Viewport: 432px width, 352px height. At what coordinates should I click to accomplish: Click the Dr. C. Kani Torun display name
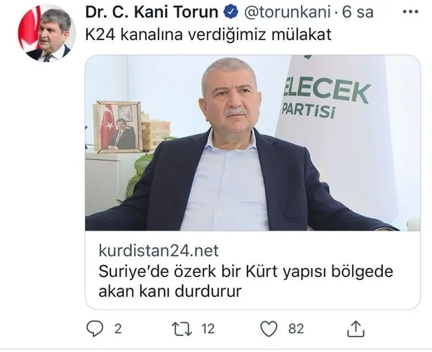pos(151,13)
